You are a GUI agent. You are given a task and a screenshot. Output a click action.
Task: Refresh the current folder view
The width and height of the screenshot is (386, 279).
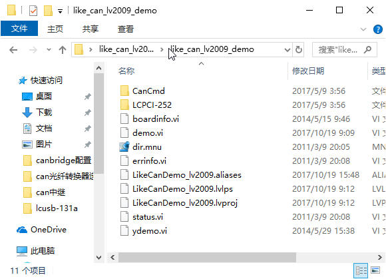click(x=299, y=50)
